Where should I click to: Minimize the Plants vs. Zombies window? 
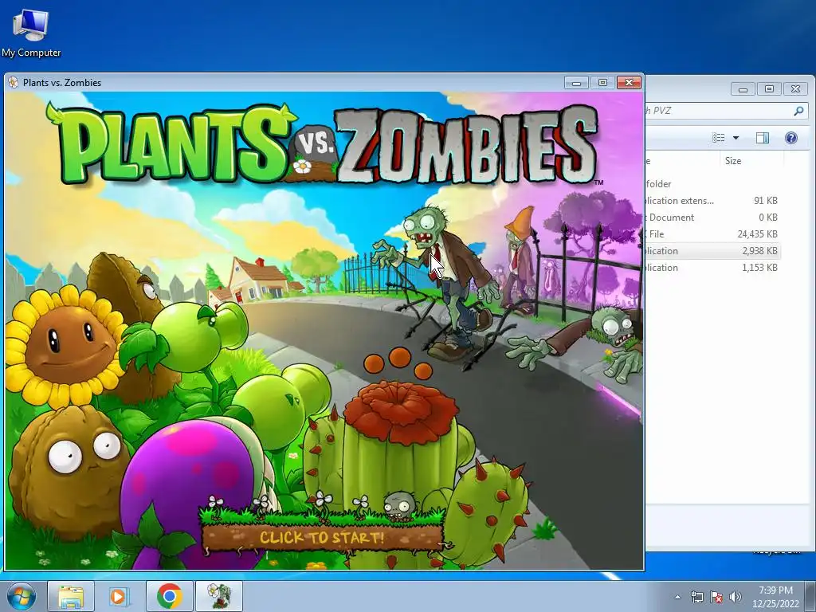(x=577, y=82)
